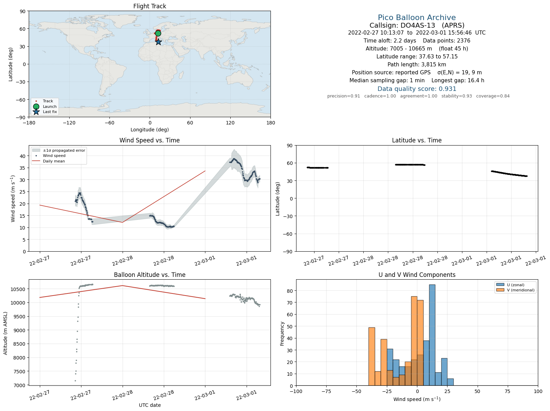Click the "Longitude (deg)" axis label
This screenshot has width=550, height=411.
150,130
